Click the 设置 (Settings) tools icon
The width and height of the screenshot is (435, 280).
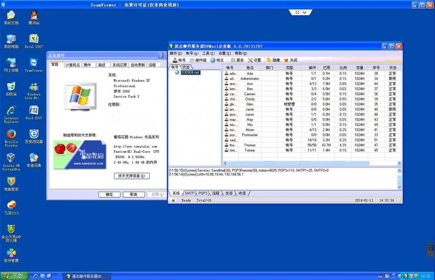pos(254,60)
